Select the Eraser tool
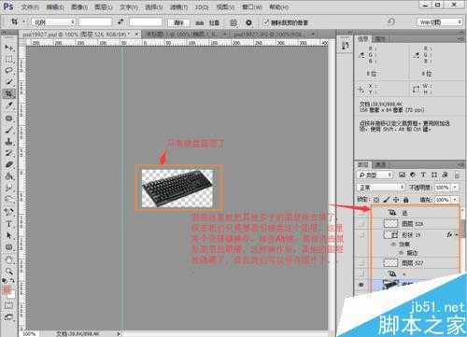467x337 pixels. pos(8,164)
